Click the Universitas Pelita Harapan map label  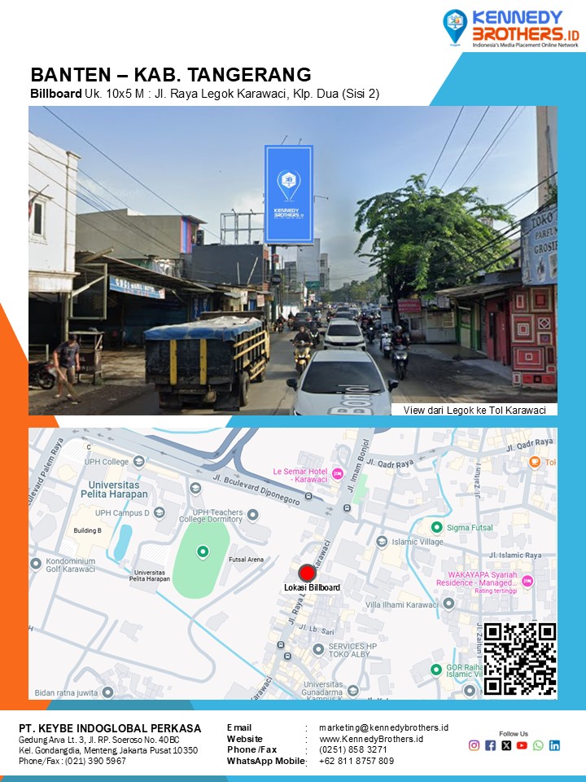(x=114, y=490)
